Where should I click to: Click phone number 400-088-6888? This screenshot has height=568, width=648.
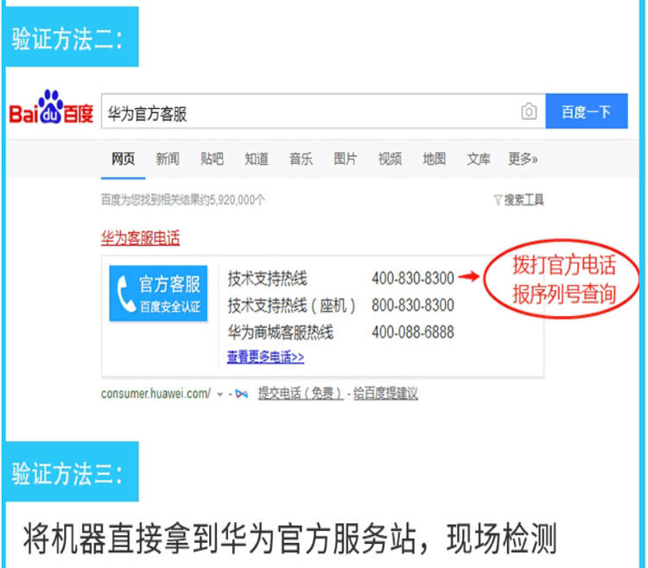413,332
